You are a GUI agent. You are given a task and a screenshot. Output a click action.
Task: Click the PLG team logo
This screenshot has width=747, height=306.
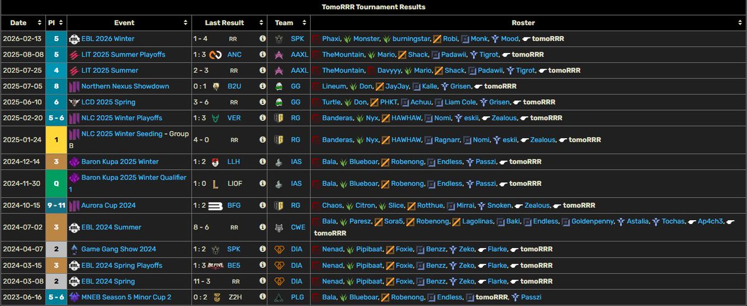pyautogui.click(x=279, y=297)
